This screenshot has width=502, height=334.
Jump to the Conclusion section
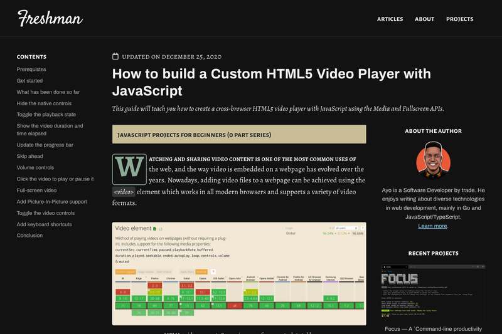click(29, 235)
